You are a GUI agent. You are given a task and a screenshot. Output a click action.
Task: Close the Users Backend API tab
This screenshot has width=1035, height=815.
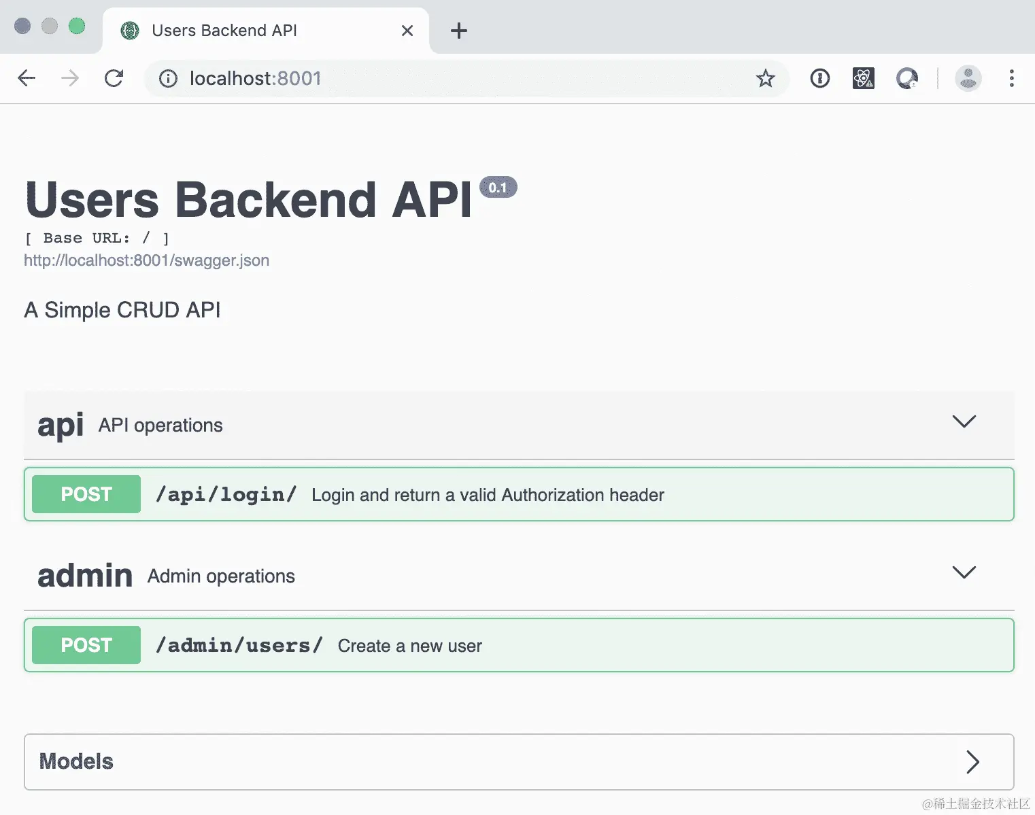tap(407, 31)
